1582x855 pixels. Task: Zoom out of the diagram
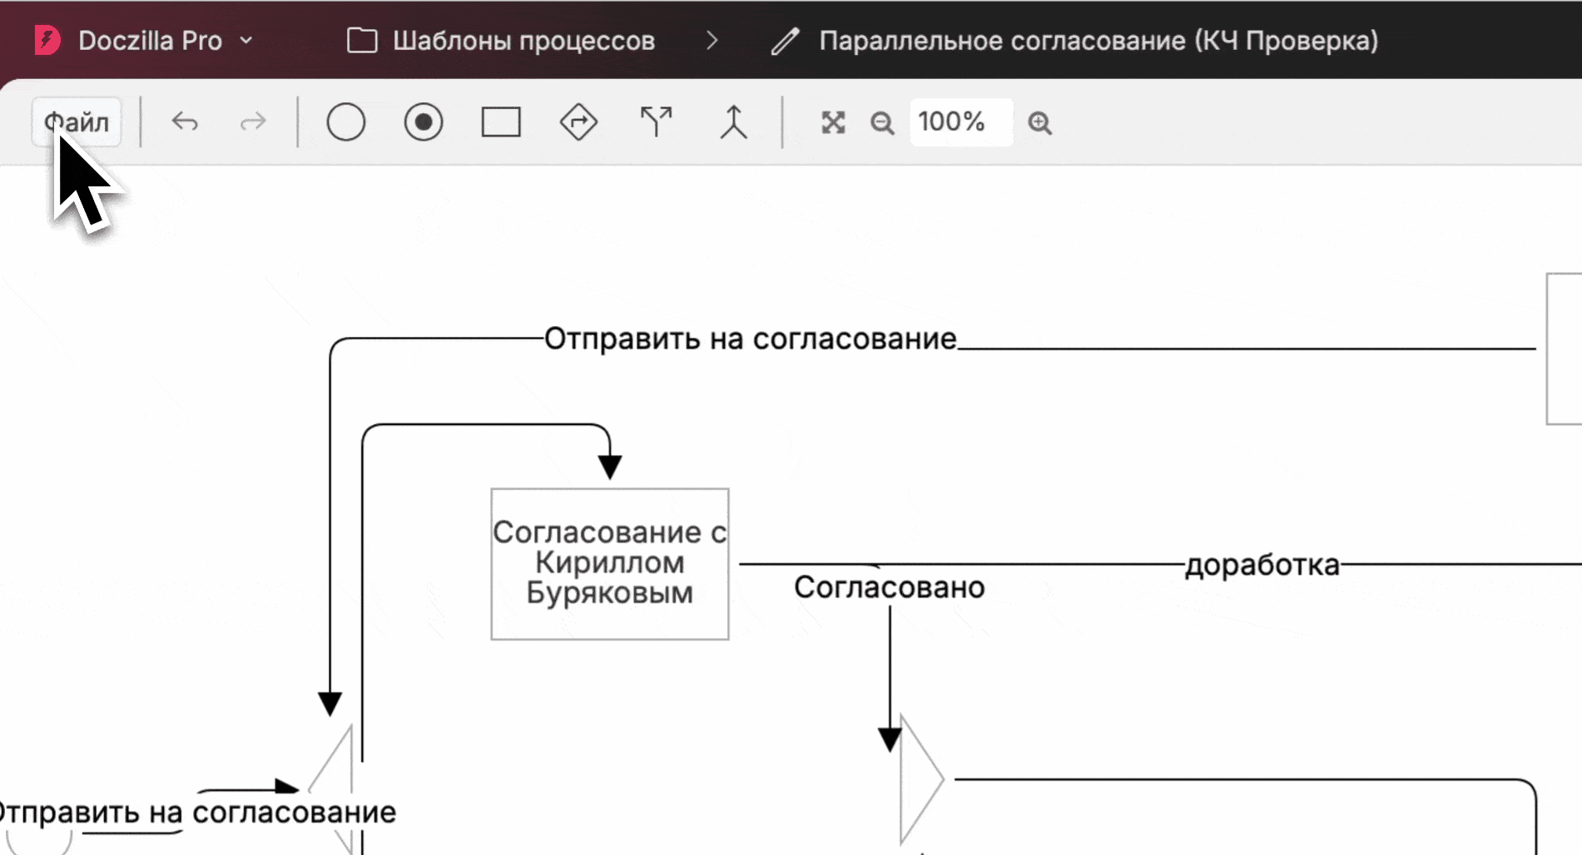point(882,123)
